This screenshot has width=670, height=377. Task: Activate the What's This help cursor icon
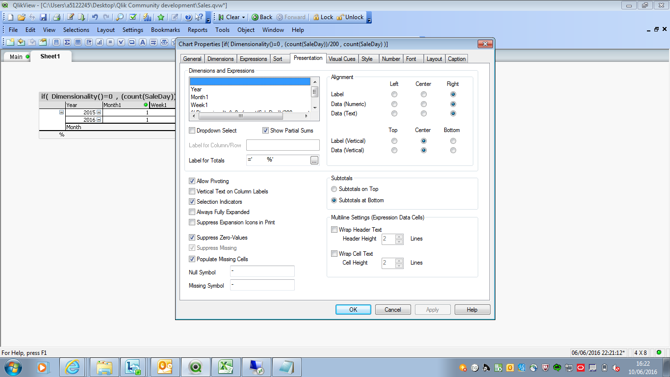(199, 17)
